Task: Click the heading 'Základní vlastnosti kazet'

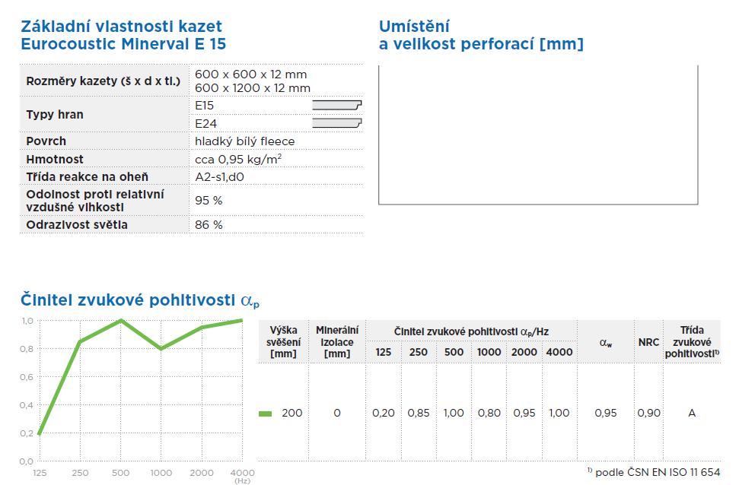Action: pyautogui.click(x=121, y=26)
